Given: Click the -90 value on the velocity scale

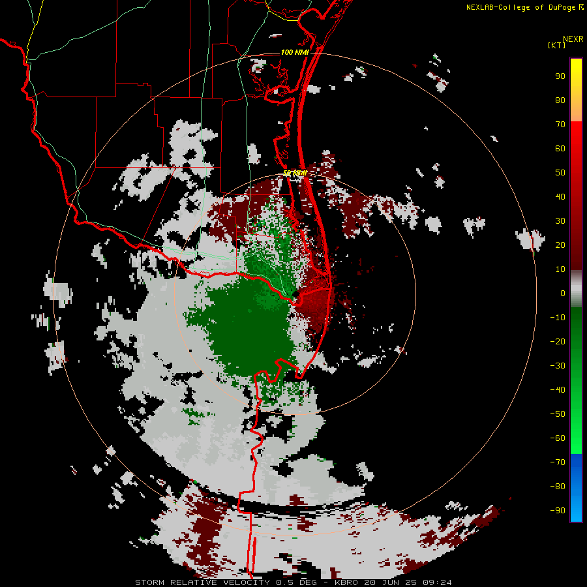Looking at the screenshot, I should (x=558, y=511).
